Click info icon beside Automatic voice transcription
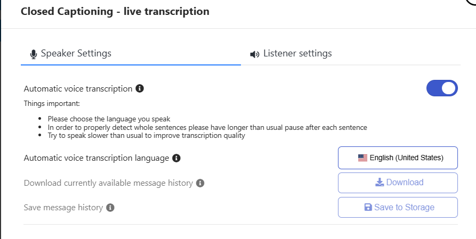Viewport: 476px width, 239px height. pos(140,88)
